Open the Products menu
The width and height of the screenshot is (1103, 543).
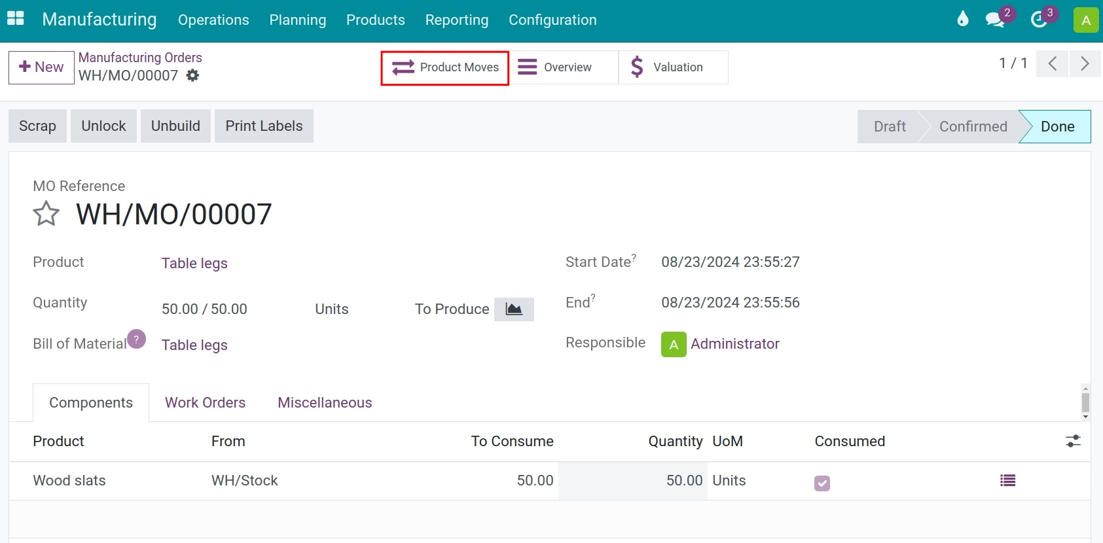point(376,20)
